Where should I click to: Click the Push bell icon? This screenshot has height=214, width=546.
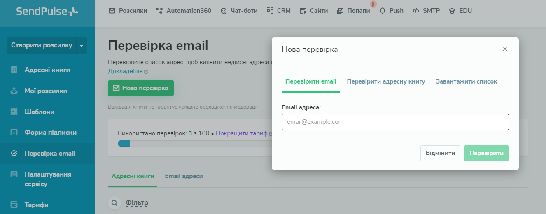(x=383, y=11)
